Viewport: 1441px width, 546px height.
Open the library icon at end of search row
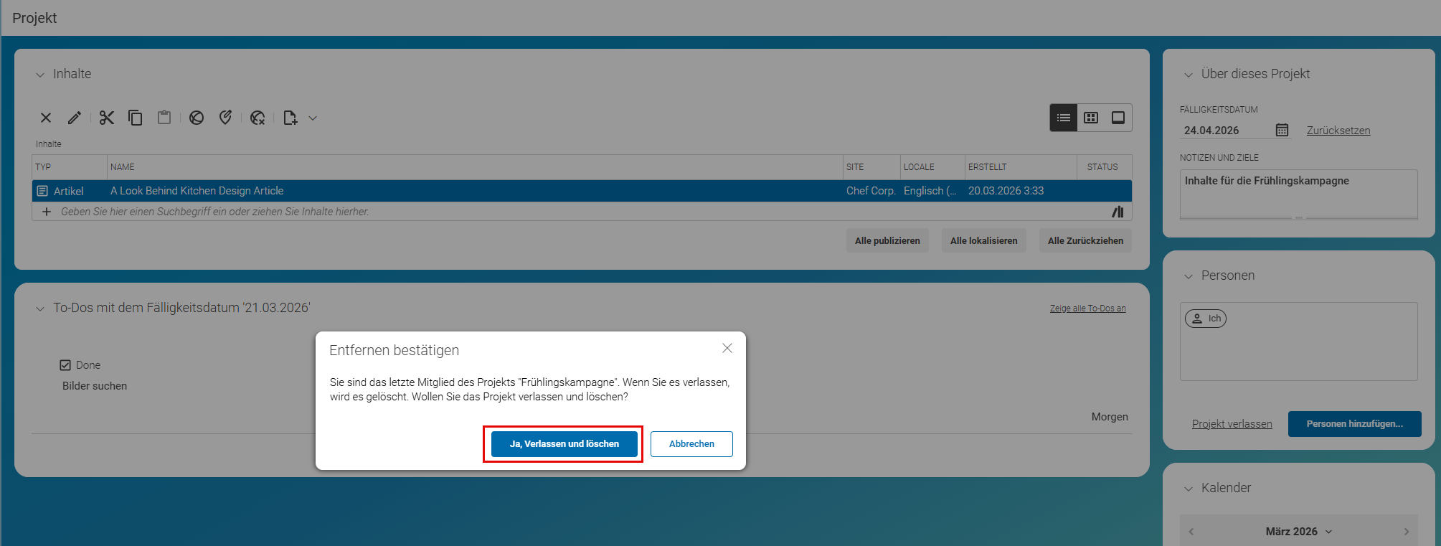coord(1118,212)
